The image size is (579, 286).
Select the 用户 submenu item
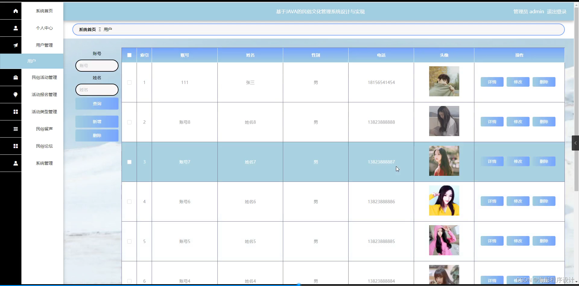pyautogui.click(x=32, y=61)
